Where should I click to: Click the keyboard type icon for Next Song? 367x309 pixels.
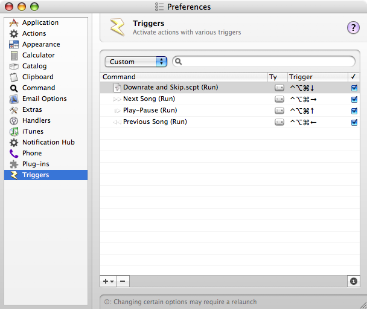point(279,99)
